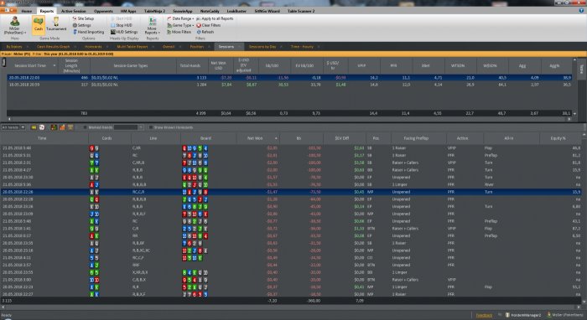The height and width of the screenshot is (320, 587).
Task: Enable Show Known Holecards checkbox
Action: pyautogui.click(x=151, y=127)
